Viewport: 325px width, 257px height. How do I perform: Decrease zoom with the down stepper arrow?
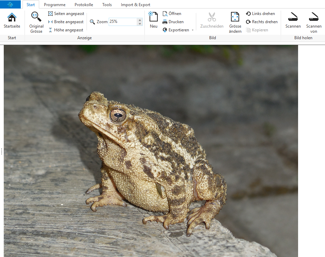click(x=140, y=24)
